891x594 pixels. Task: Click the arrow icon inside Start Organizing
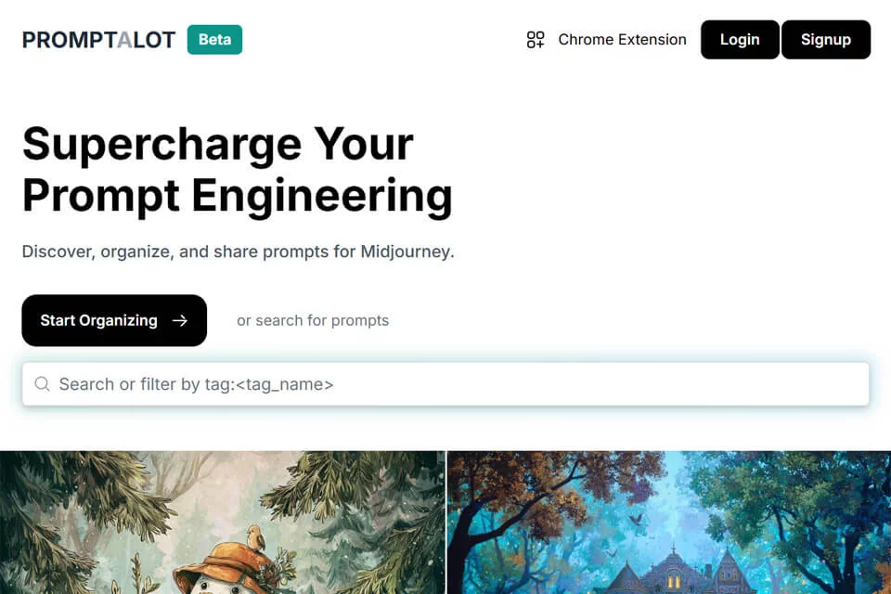[x=179, y=320]
